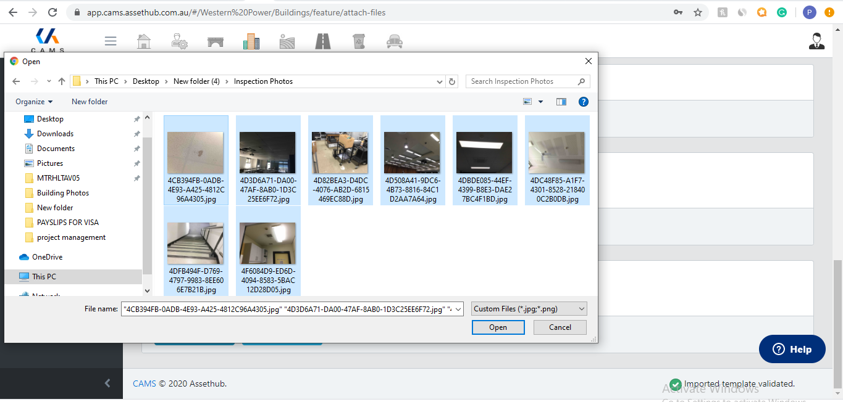Toggle the preview pane button
Image resolution: width=843 pixels, height=402 pixels.
click(x=561, y=102)
